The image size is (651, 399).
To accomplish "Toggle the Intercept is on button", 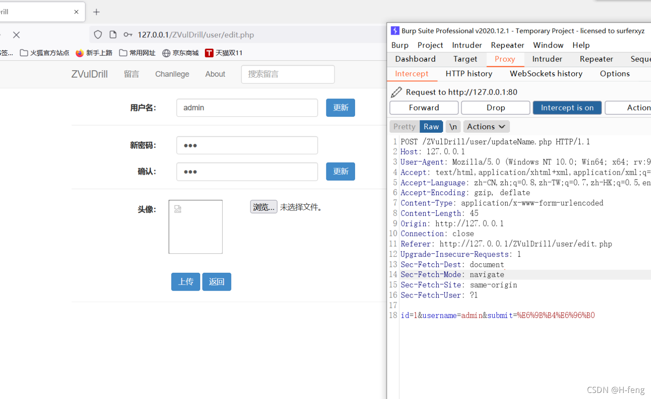I will [567, 108].
